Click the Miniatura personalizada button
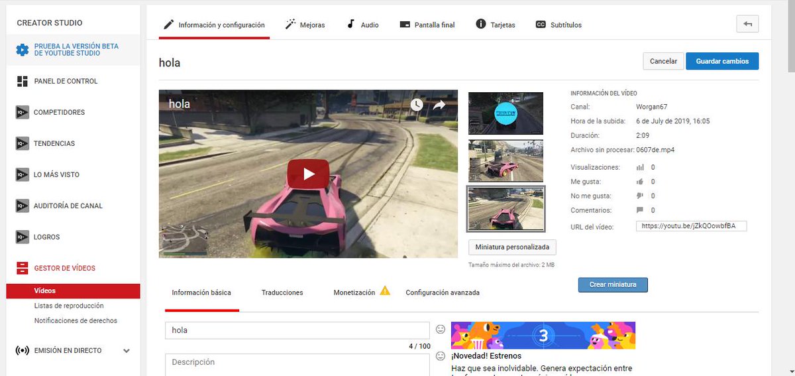 tap(512, 247)
